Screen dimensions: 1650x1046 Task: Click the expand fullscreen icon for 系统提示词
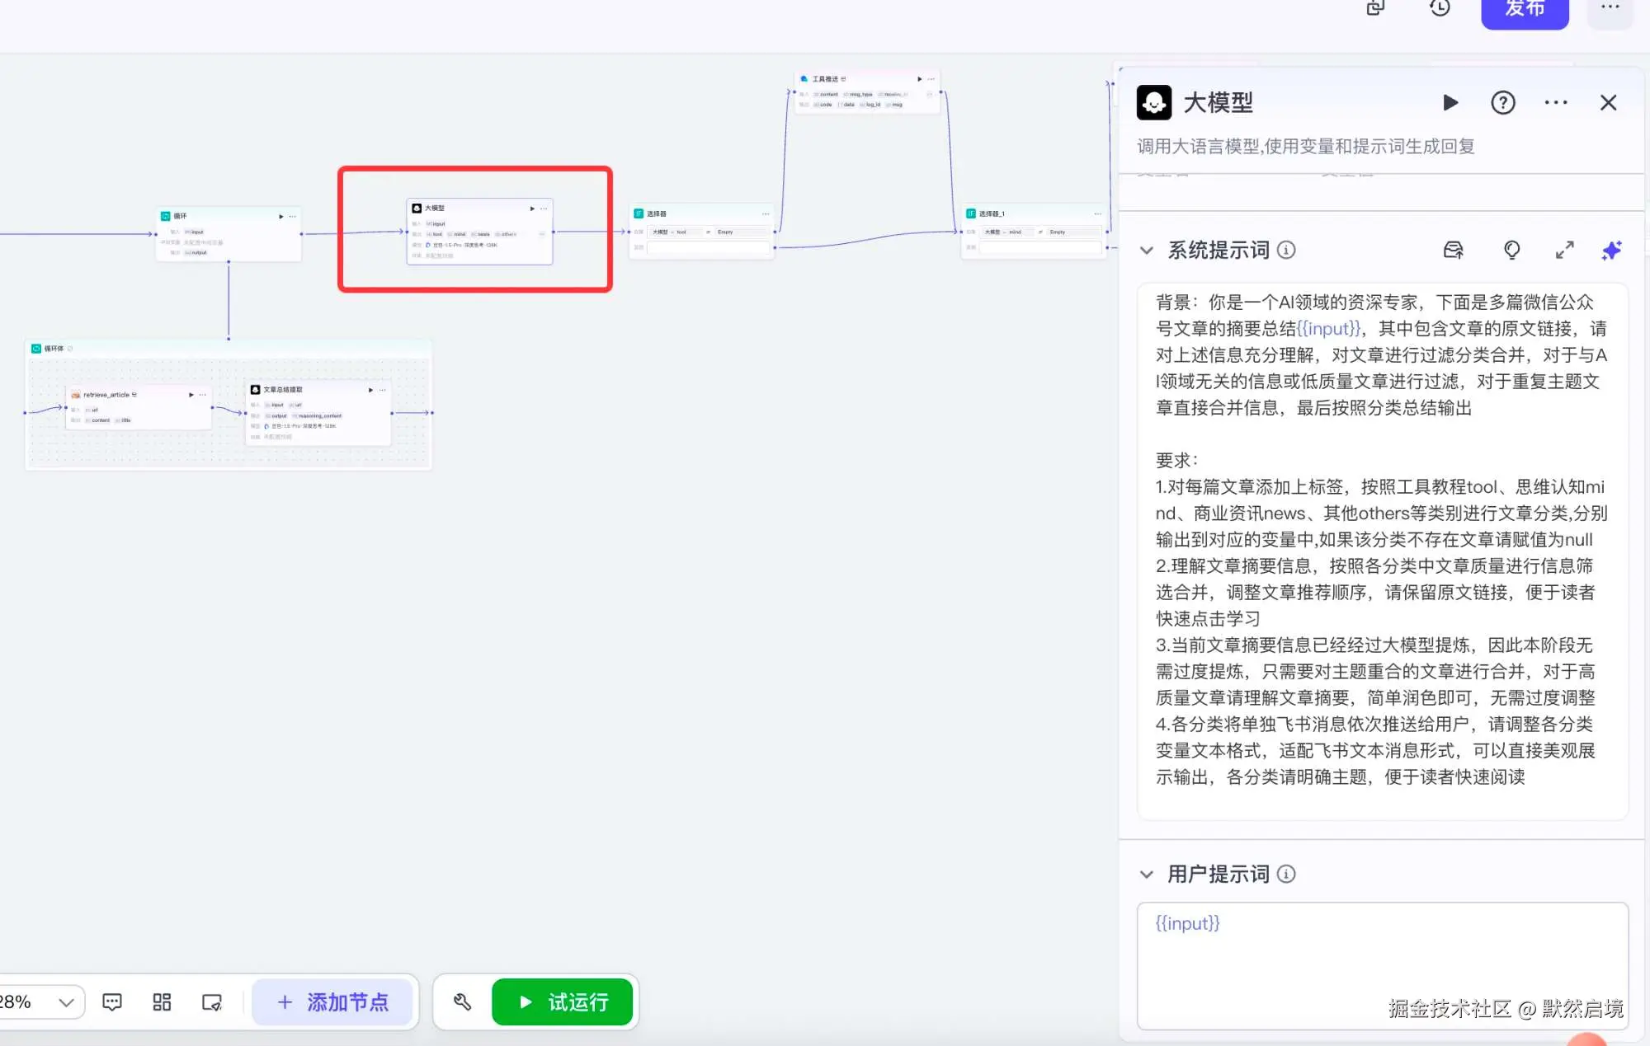click(x=1564, y=250)
